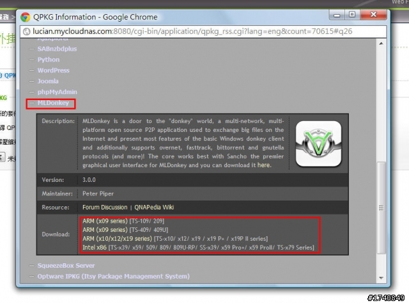The image size is (409, 303).
Task: Download ARM x09 package for TS-409/409U
Action: click(x=105, y=230)
